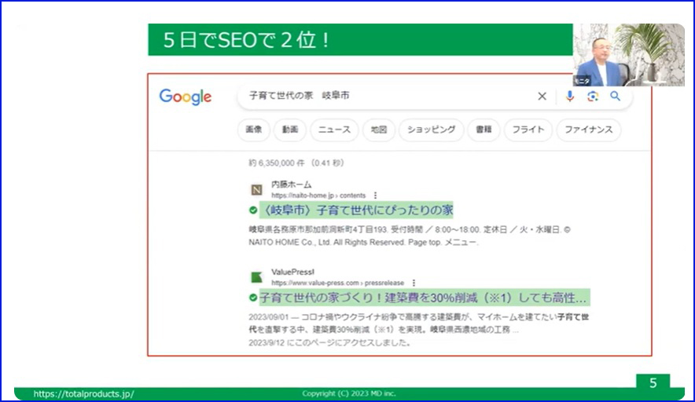Open three-dot menu next to naito-home.jp URL

point(376,195)
